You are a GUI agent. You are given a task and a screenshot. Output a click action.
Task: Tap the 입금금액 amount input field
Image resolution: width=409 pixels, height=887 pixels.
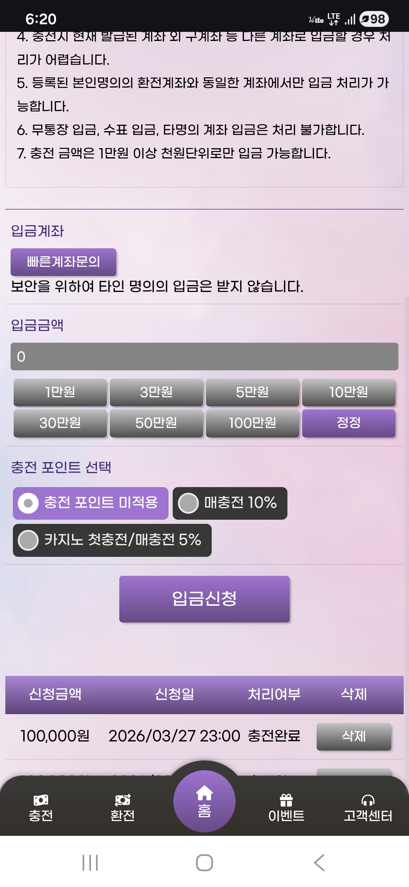(x=204, y=356)
